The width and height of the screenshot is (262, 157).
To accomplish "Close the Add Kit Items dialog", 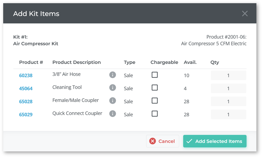I will point(245,14).
